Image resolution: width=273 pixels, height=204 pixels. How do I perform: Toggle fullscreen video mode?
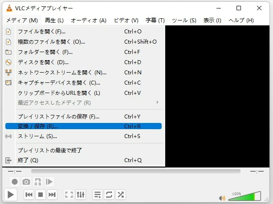[x=69, y=194]
